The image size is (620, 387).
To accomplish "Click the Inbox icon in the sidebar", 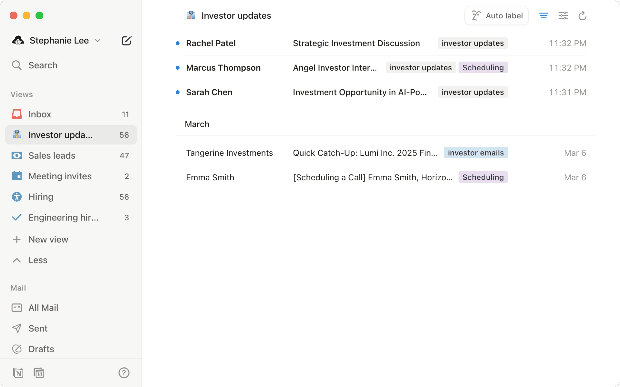I will point(16,114).
